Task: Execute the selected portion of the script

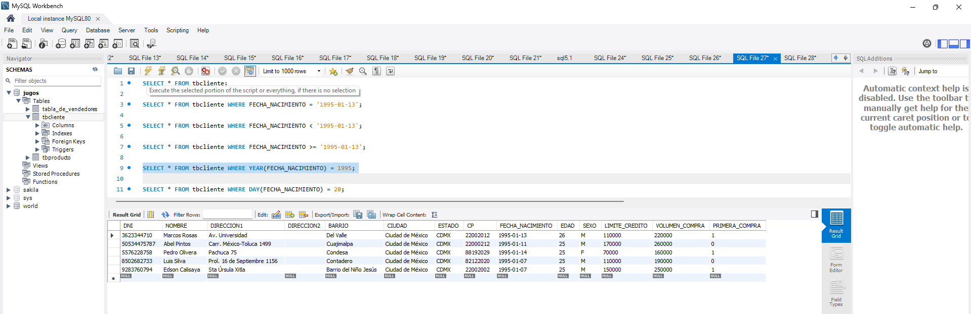Action: (148, 71)
